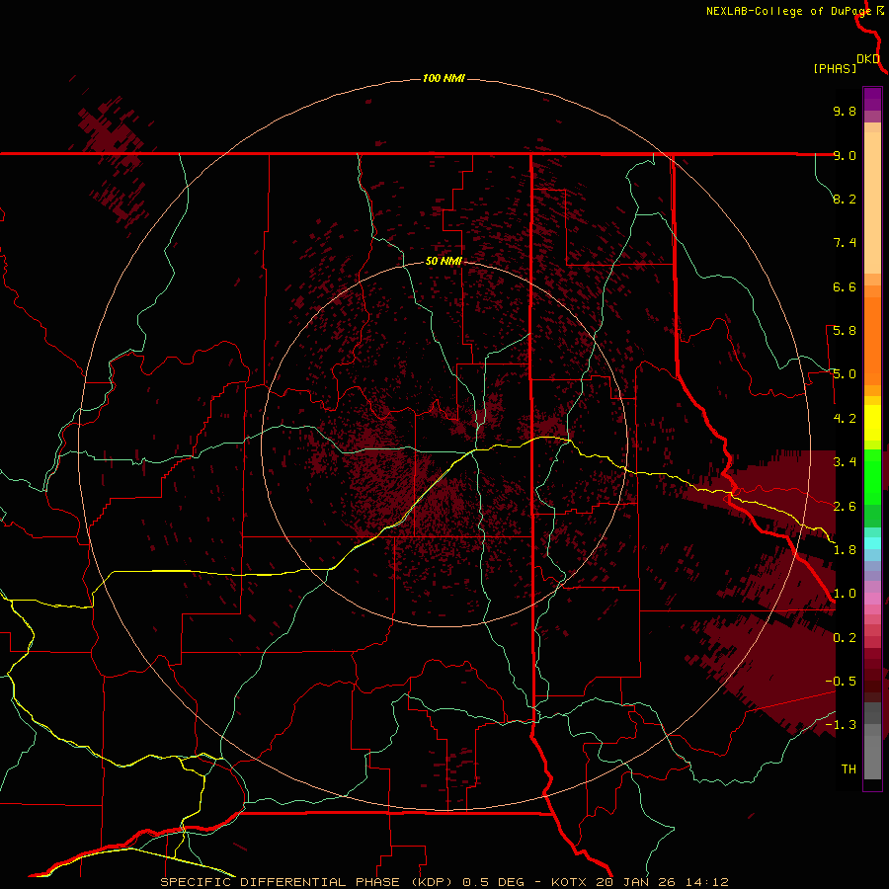Click the 0.2 color scale label
889x889 pixels.
click(845, 638)
